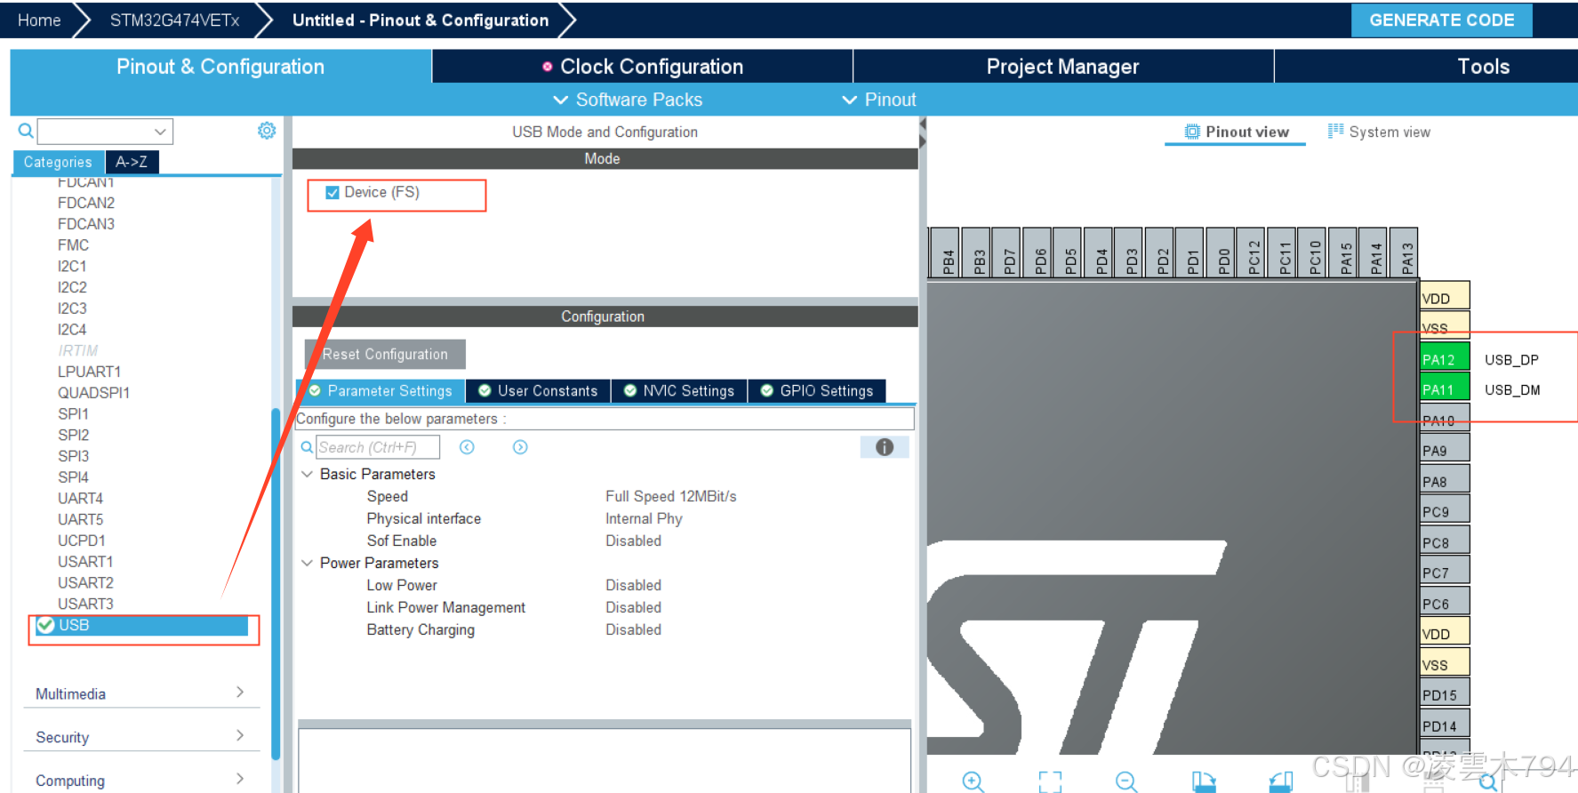
Task: Select the PA10 pin
Action: [1445, 419]
